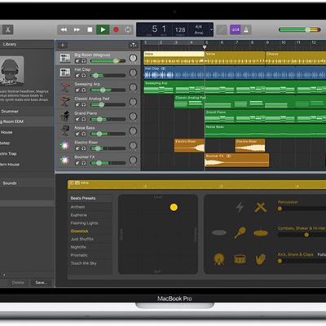326x326 pixels.
Task: Adjust the Cymbals, Shaker & Hi-Hat slider
Action: tap(302, 235)
